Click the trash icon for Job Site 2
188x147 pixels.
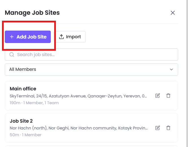point(168,128)
